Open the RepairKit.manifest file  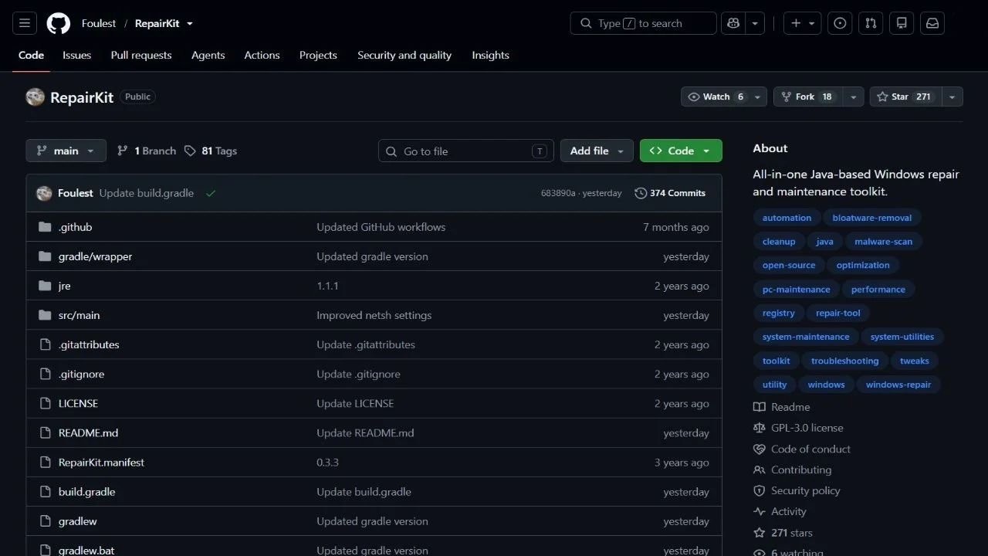pyautogui.click(x=101, y=463)
